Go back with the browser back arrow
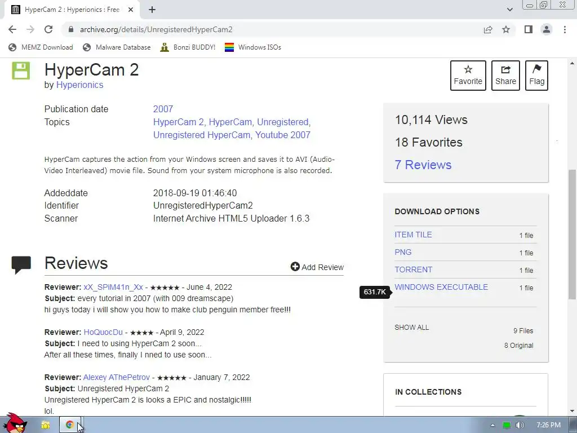This screenshot has height=433, width=577. tap(12, 29)
